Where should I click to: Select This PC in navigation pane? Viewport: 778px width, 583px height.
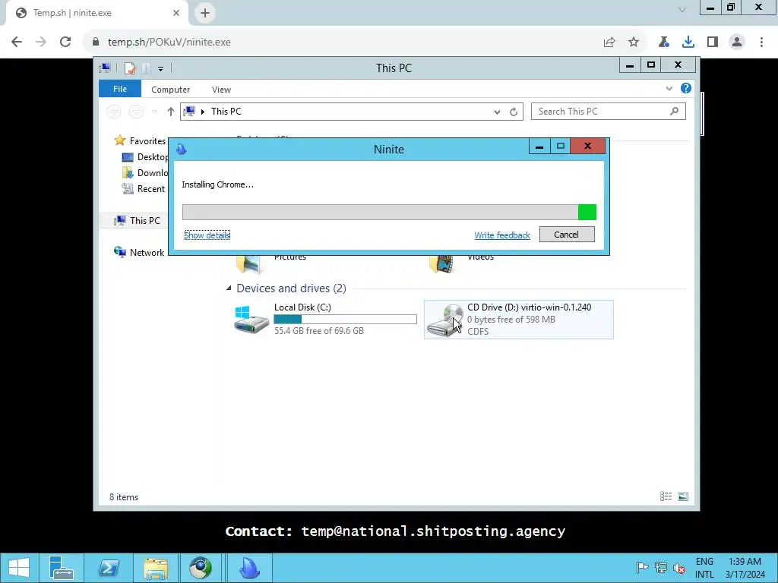pyautogui.click(x=138, y=221)
